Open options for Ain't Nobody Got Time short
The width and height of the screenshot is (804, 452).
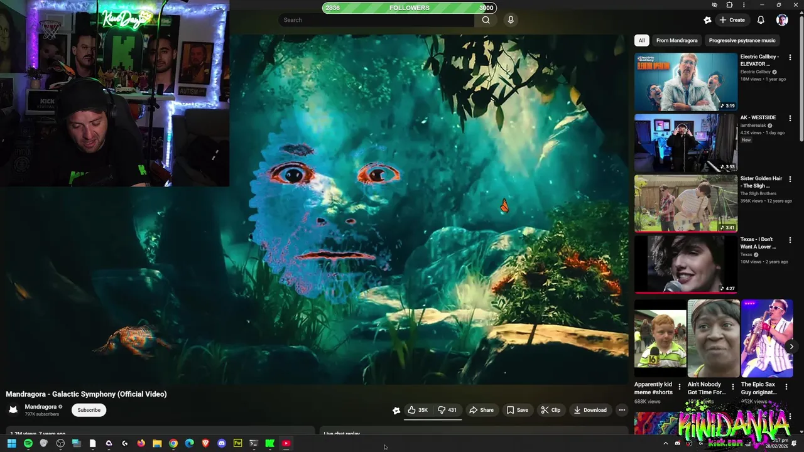tap(732, 387)
